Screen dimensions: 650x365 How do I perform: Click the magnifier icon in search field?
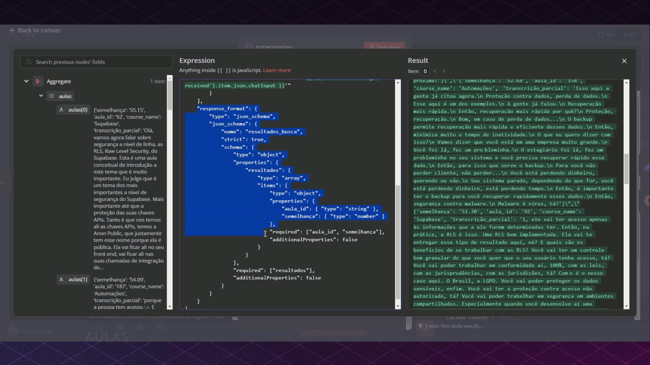29,62
